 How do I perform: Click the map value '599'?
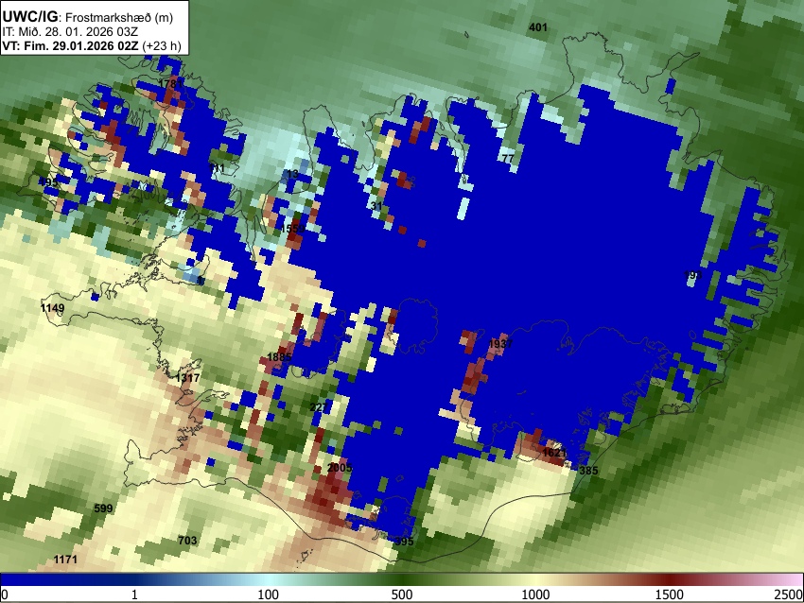[x=103, y=508]
